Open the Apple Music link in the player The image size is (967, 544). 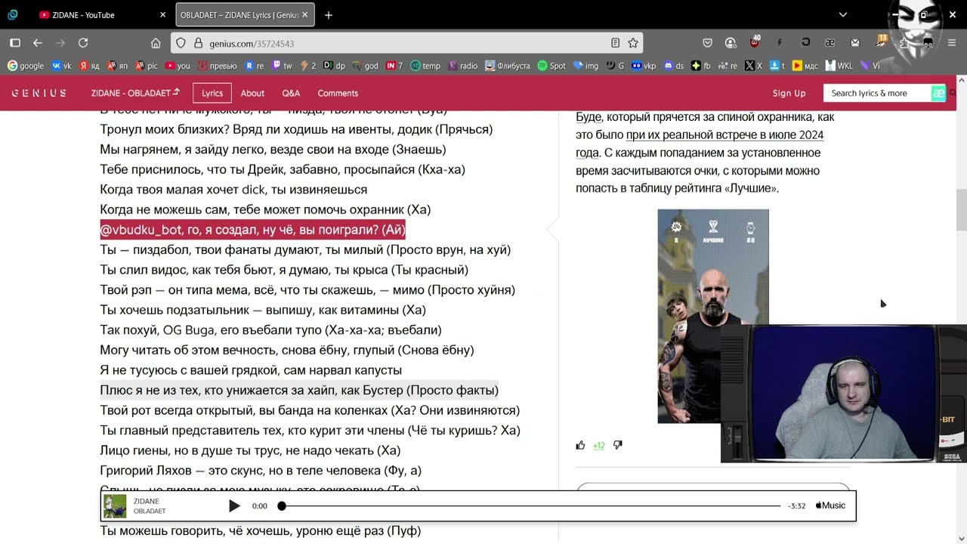tap(830, 505)
